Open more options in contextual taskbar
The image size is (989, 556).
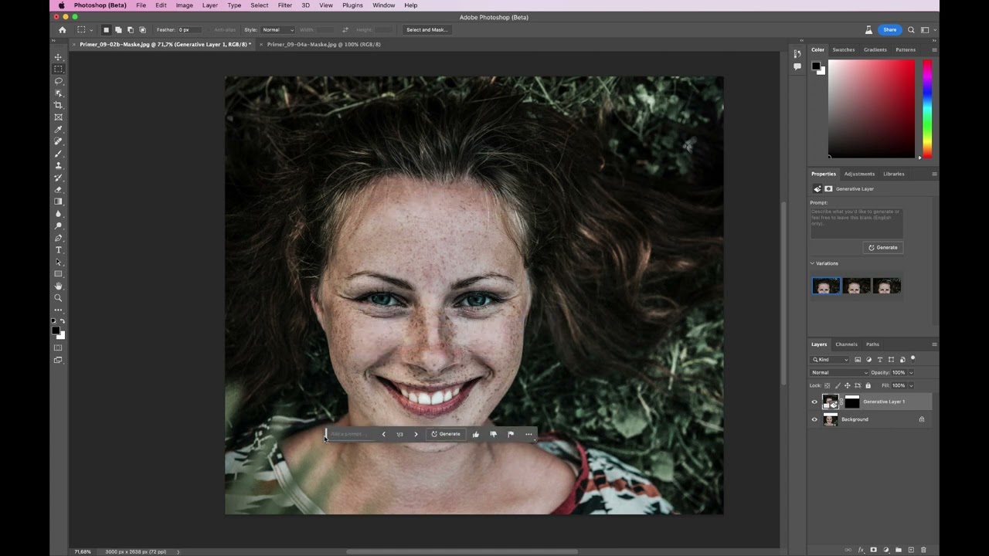click(x=528, y=434)
